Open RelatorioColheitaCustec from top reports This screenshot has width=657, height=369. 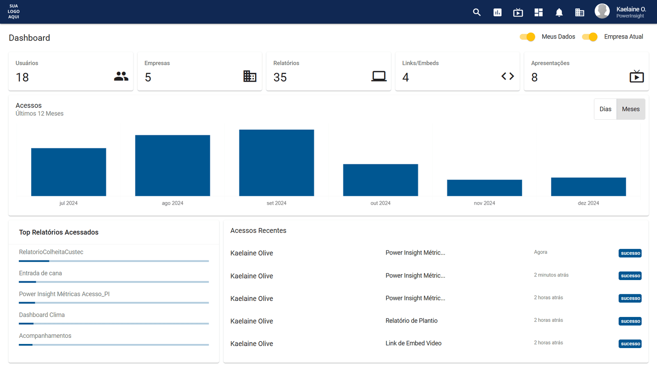pyautogui.click(x=51, y=252)
